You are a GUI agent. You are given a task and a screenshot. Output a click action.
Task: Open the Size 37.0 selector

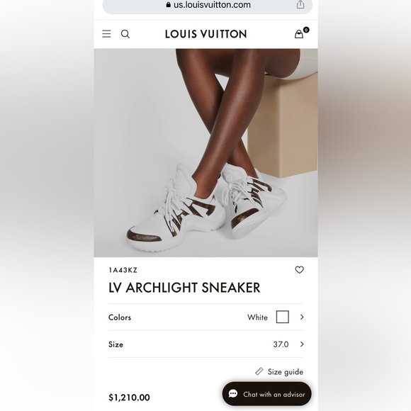(281, 344)
